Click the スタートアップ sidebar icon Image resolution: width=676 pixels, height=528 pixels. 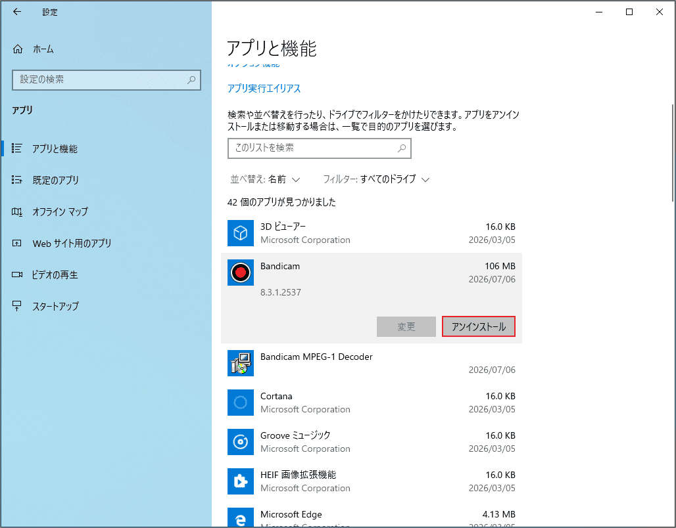point(17,306)
